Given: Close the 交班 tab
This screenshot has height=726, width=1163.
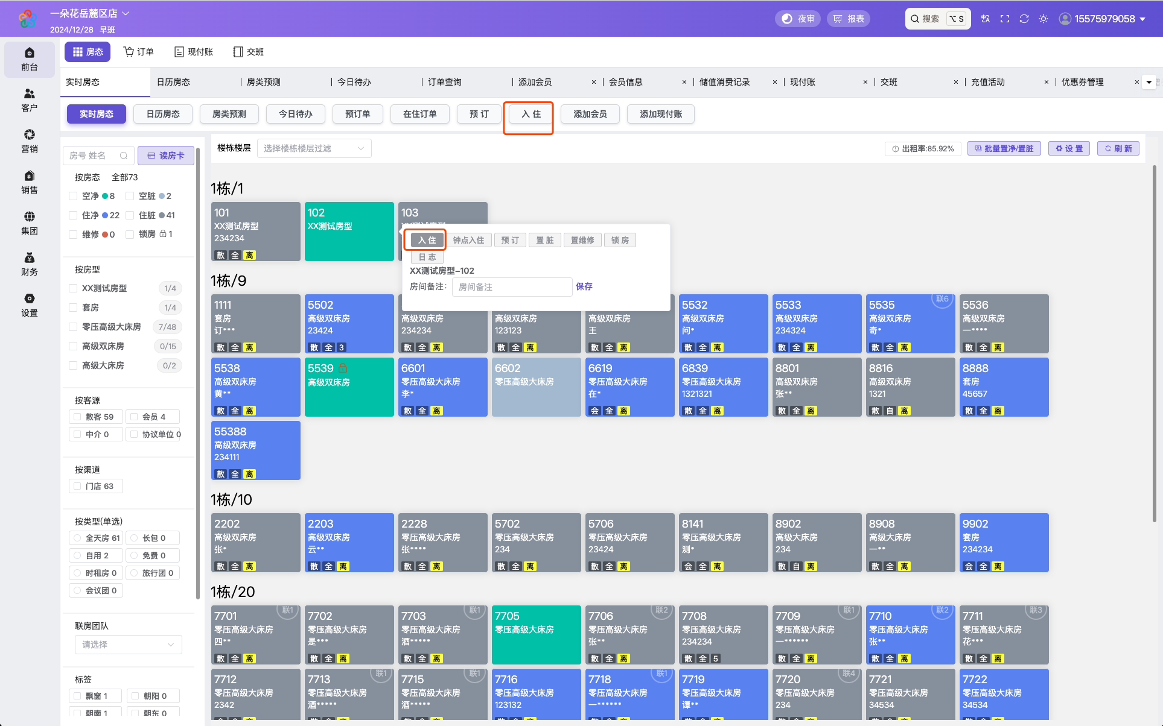Looking at the screenshot, I should pyautogui.click(x=956, y=82).
